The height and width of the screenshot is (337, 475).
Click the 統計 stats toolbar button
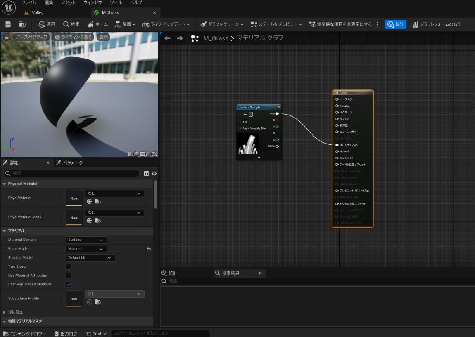point(395,24)
